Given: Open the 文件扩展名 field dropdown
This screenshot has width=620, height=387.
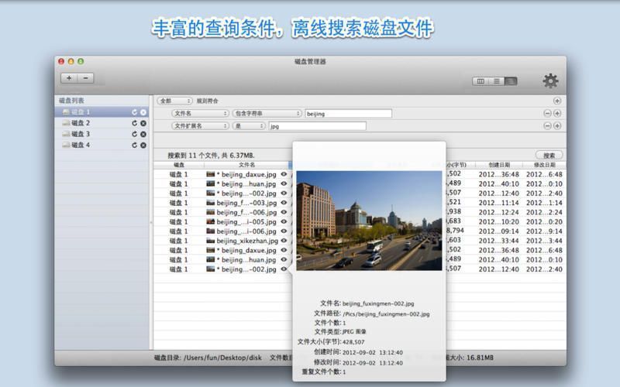Looking at the screenshot, I should tap(198, 125).
